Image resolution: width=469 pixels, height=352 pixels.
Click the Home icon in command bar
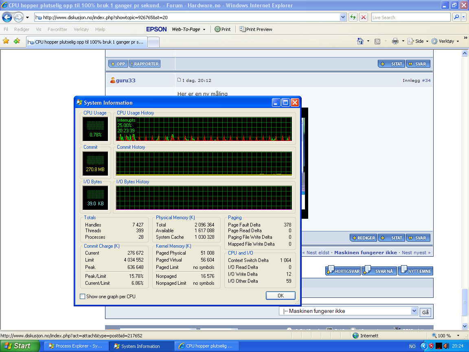click(360, 41)
